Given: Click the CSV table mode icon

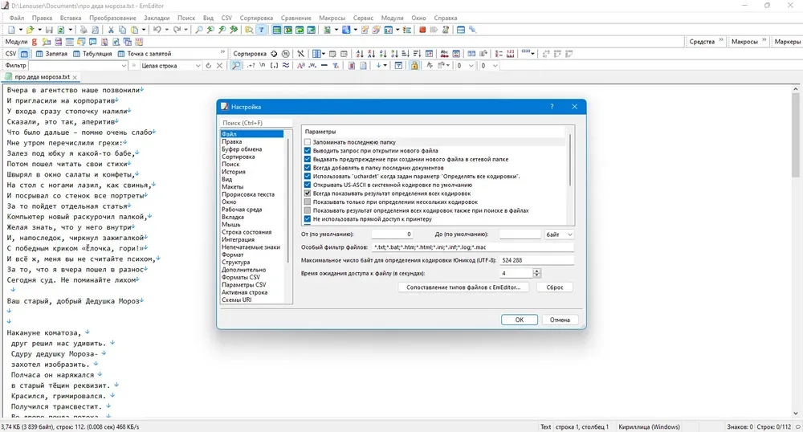Looking at the screenshot, I should 24,54.
